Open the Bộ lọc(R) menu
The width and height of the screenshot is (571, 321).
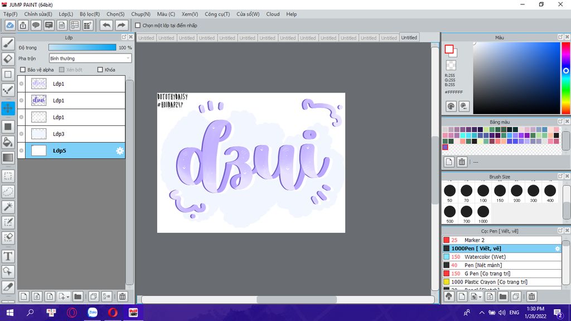pyautogui.click(x=90, y=14)
